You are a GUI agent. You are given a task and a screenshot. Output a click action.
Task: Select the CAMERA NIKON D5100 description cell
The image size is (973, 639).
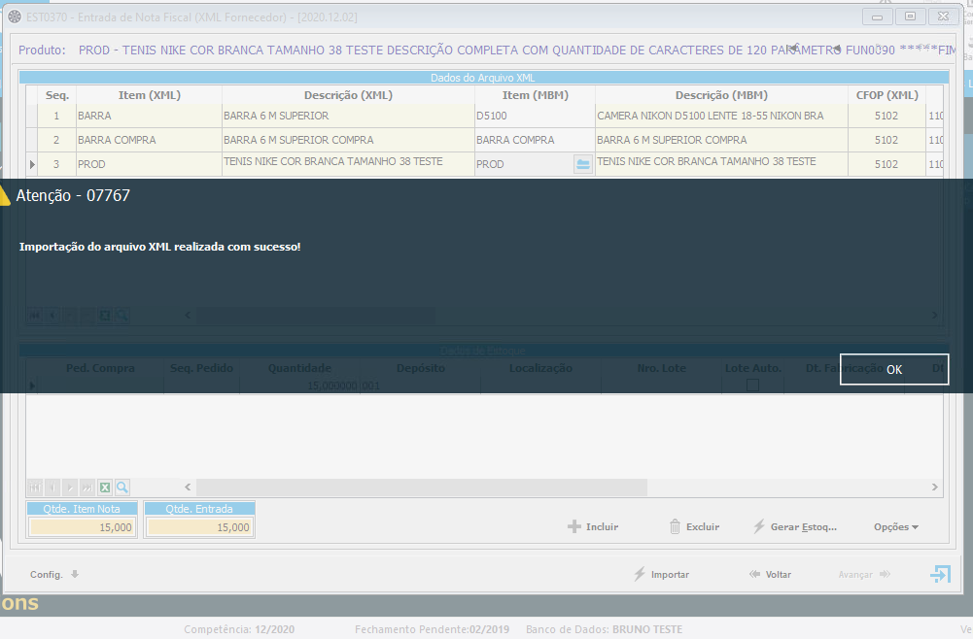pos(721,116)
